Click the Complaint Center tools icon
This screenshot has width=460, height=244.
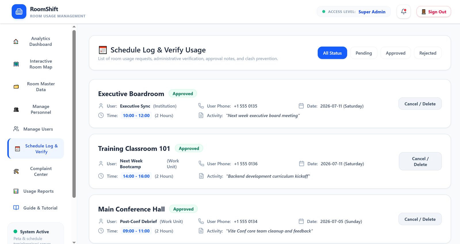coord(16,172)
